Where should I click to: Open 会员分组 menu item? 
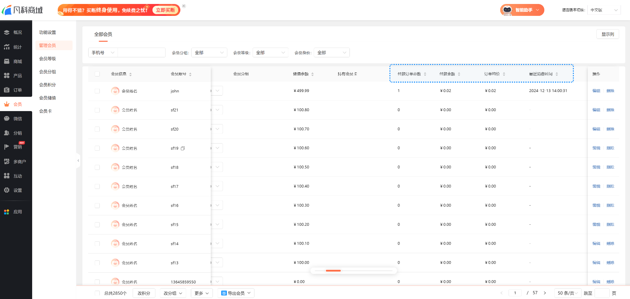(x=48, y=72)
